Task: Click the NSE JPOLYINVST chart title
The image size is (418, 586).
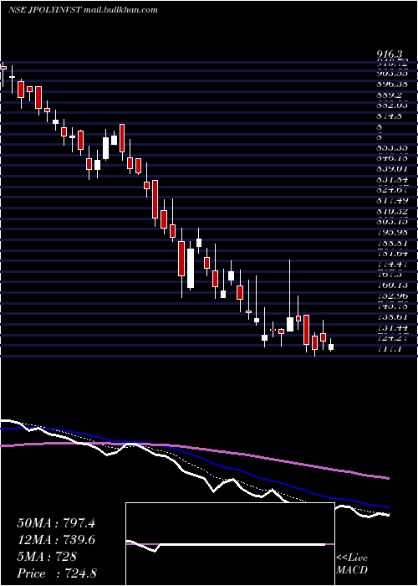Action: coord(83,10)
